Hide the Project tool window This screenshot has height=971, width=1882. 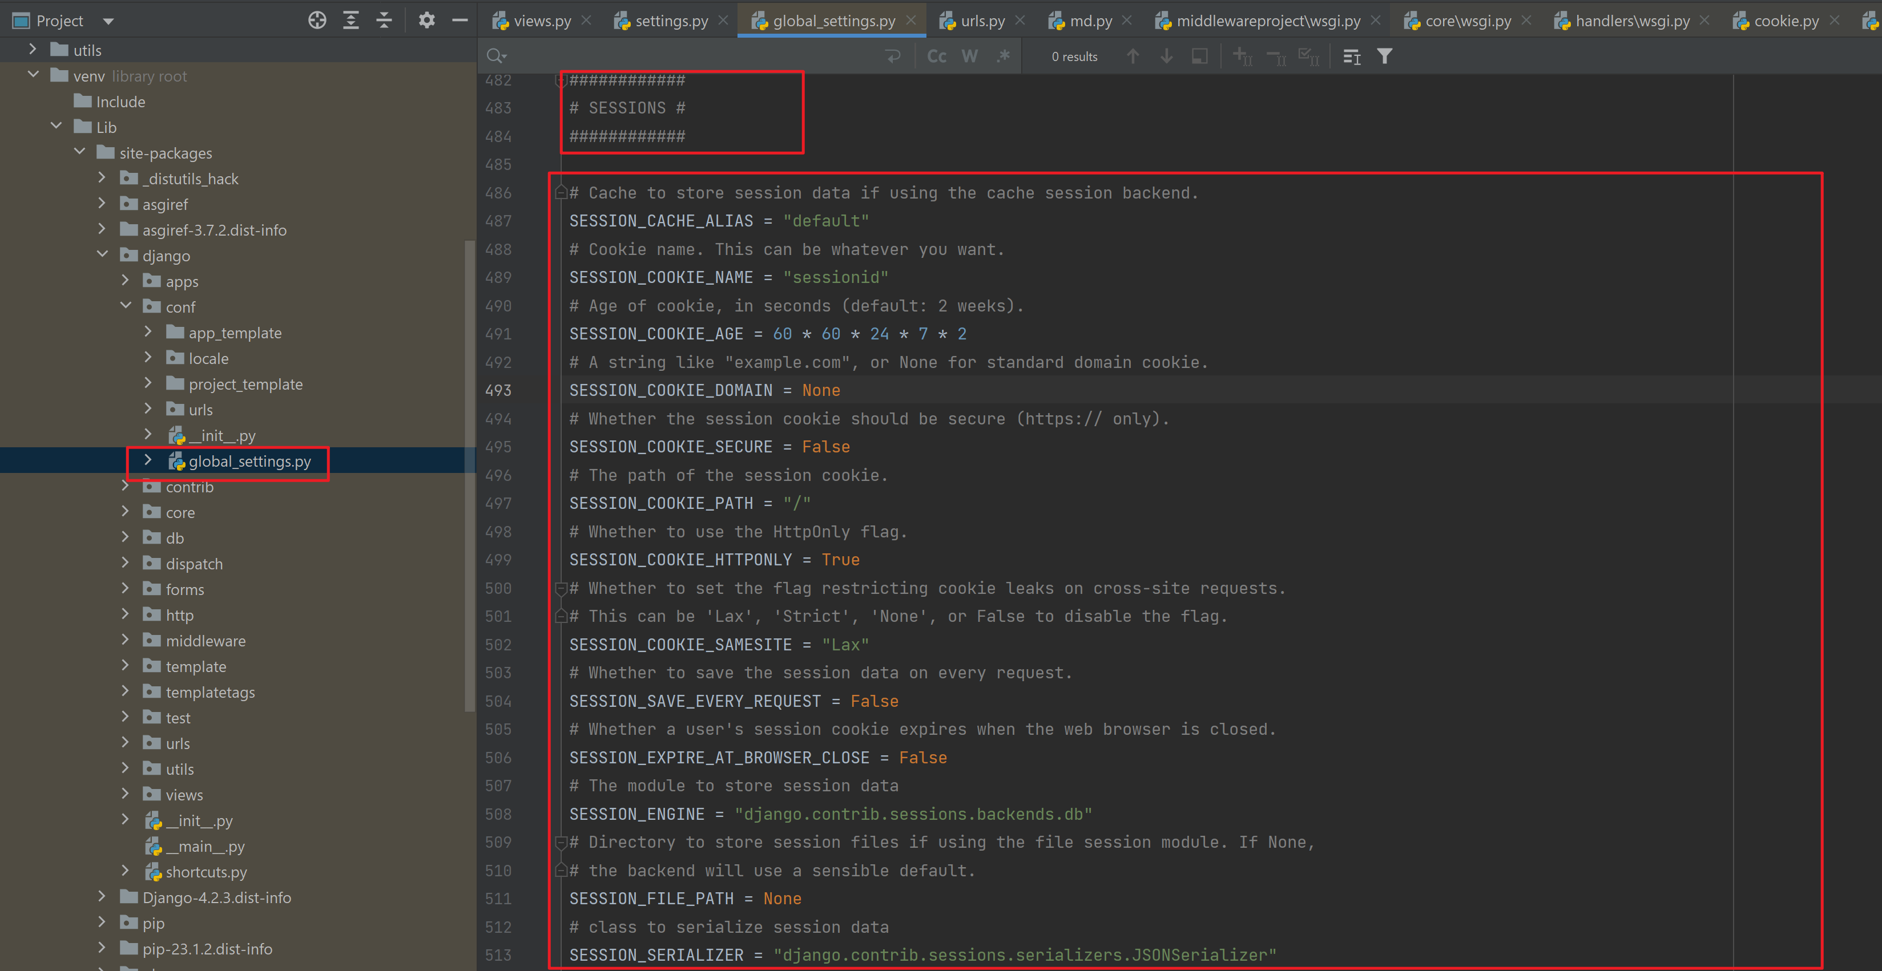coord(460,21)
